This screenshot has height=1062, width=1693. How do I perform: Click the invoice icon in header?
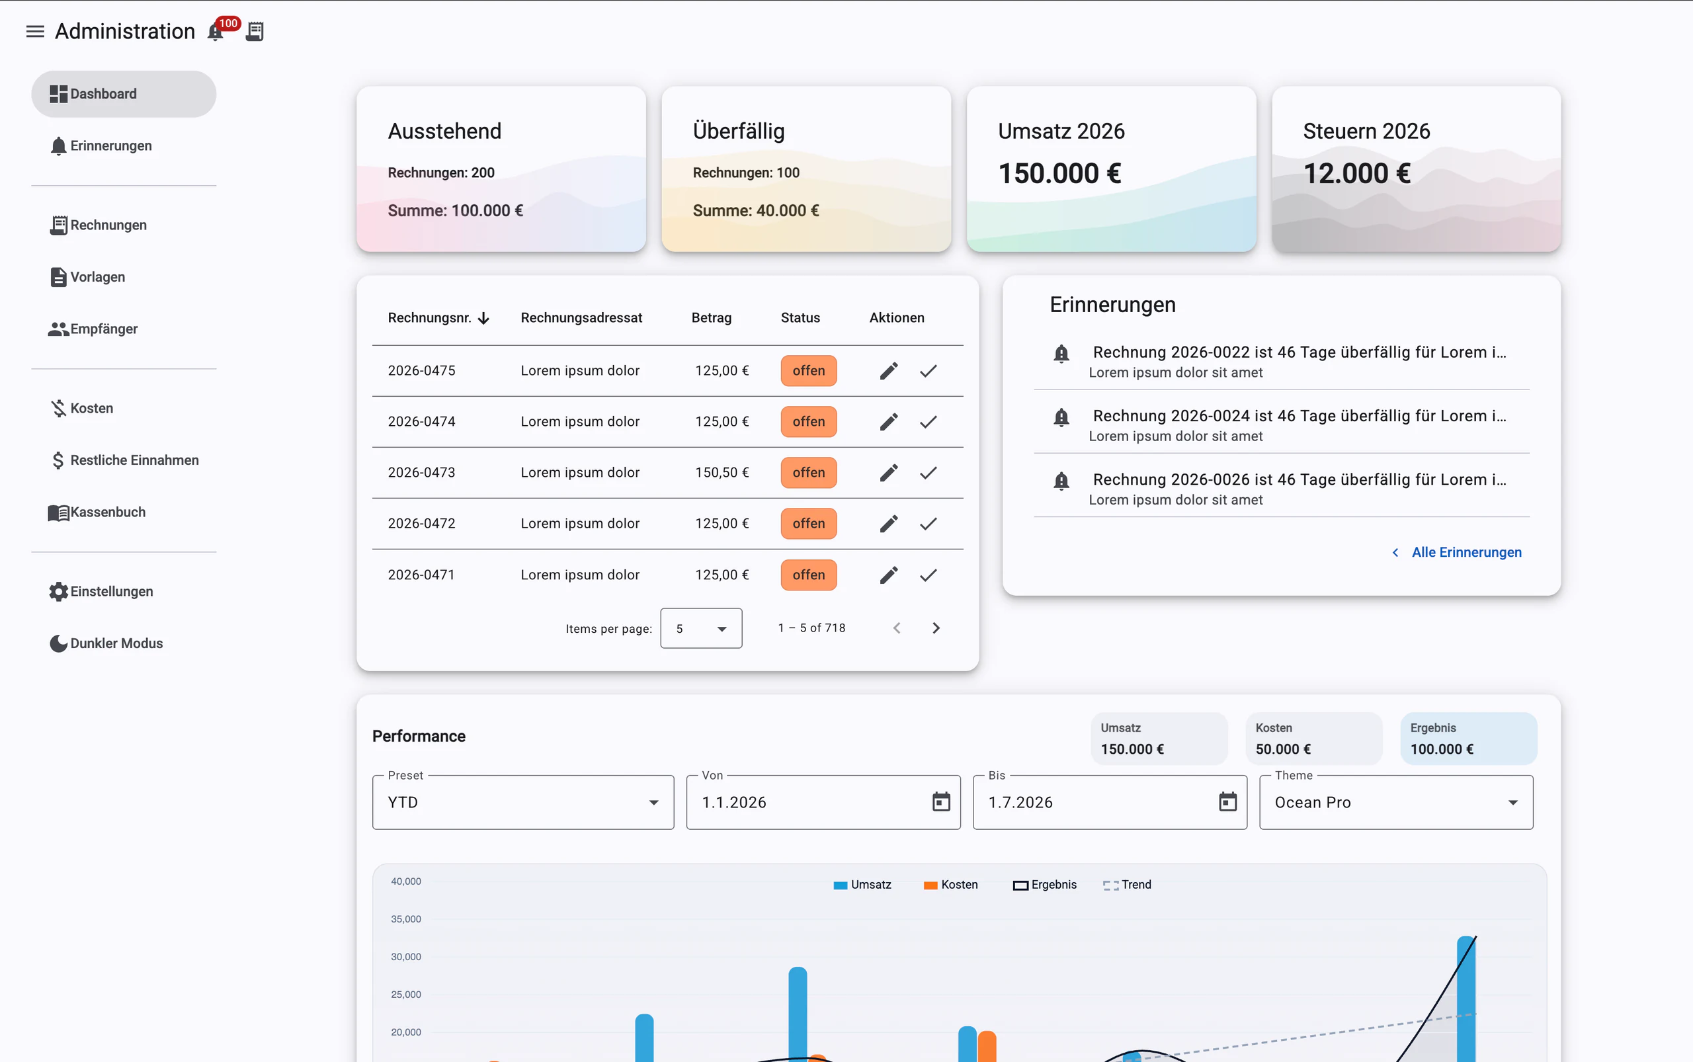coord(255,32)
